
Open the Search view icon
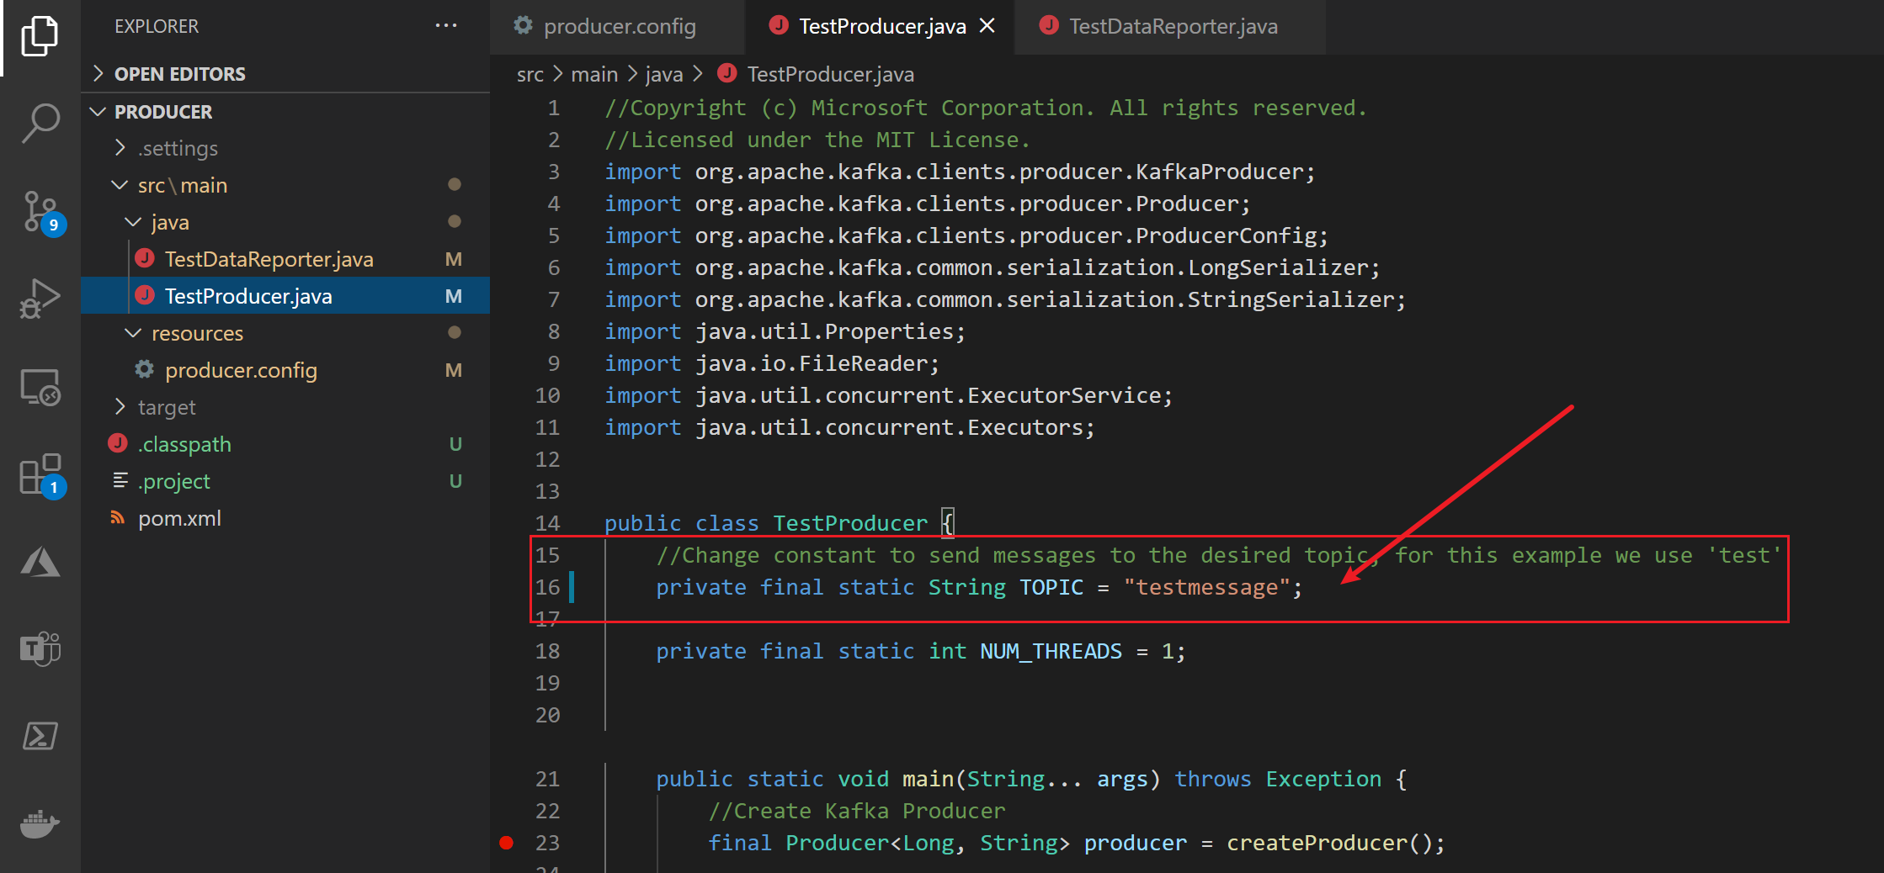coord(40,124)
